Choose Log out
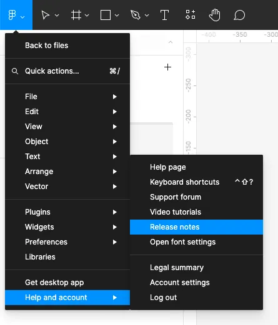This screenshot has width=278, height=325. [196, 298]
